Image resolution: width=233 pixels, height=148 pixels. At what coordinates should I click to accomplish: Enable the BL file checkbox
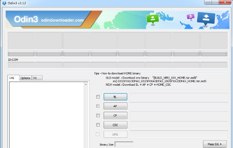pyautogui.click(x=98, y=97)
